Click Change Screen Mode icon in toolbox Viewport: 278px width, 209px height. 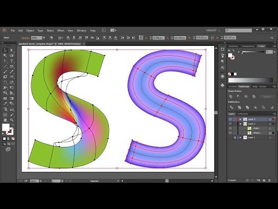(x=8, y=149)
